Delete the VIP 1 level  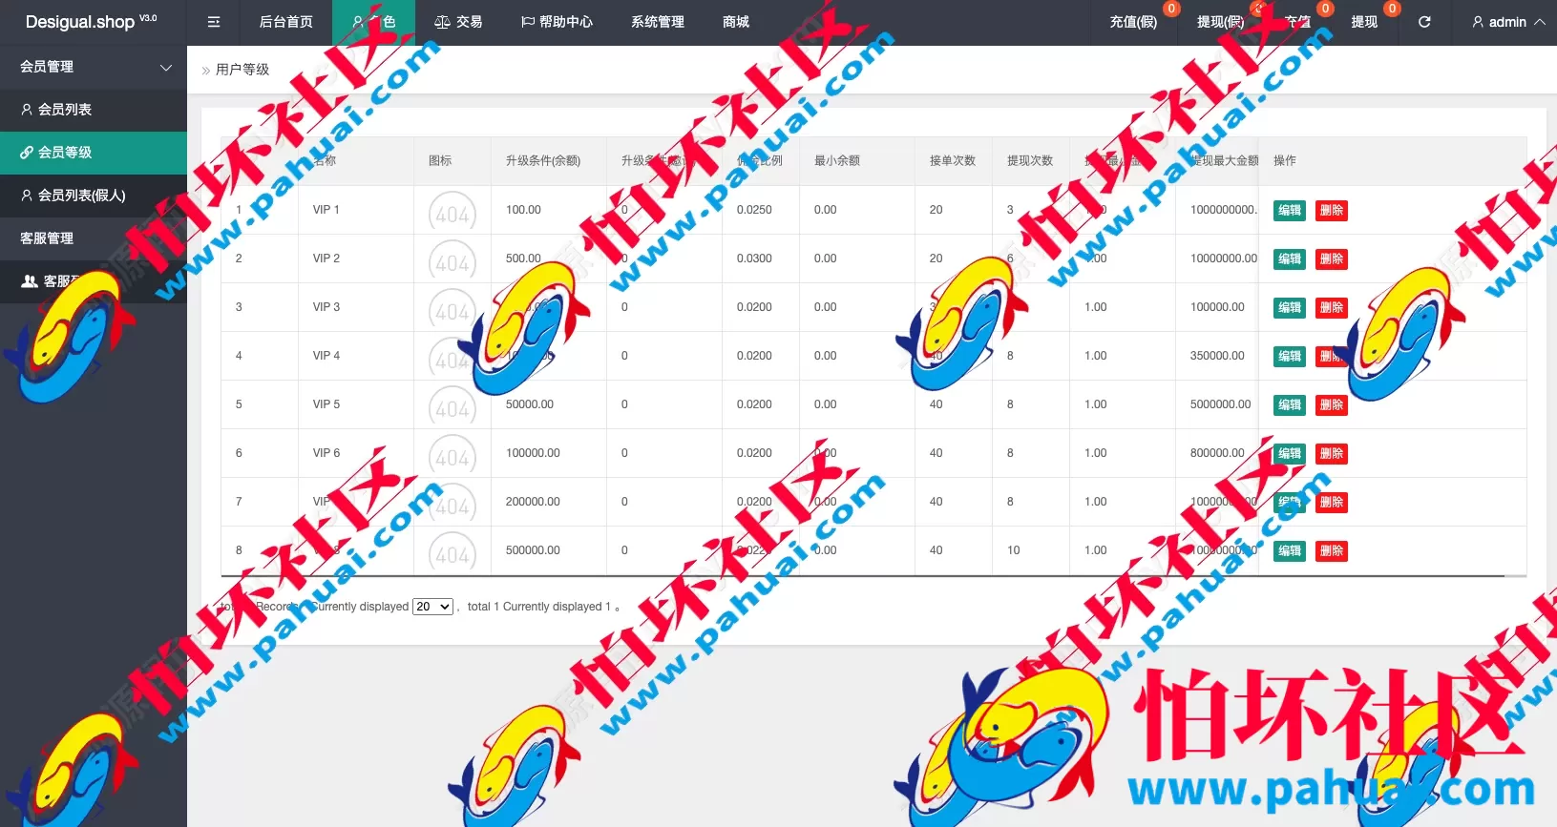pos(1332,211)
